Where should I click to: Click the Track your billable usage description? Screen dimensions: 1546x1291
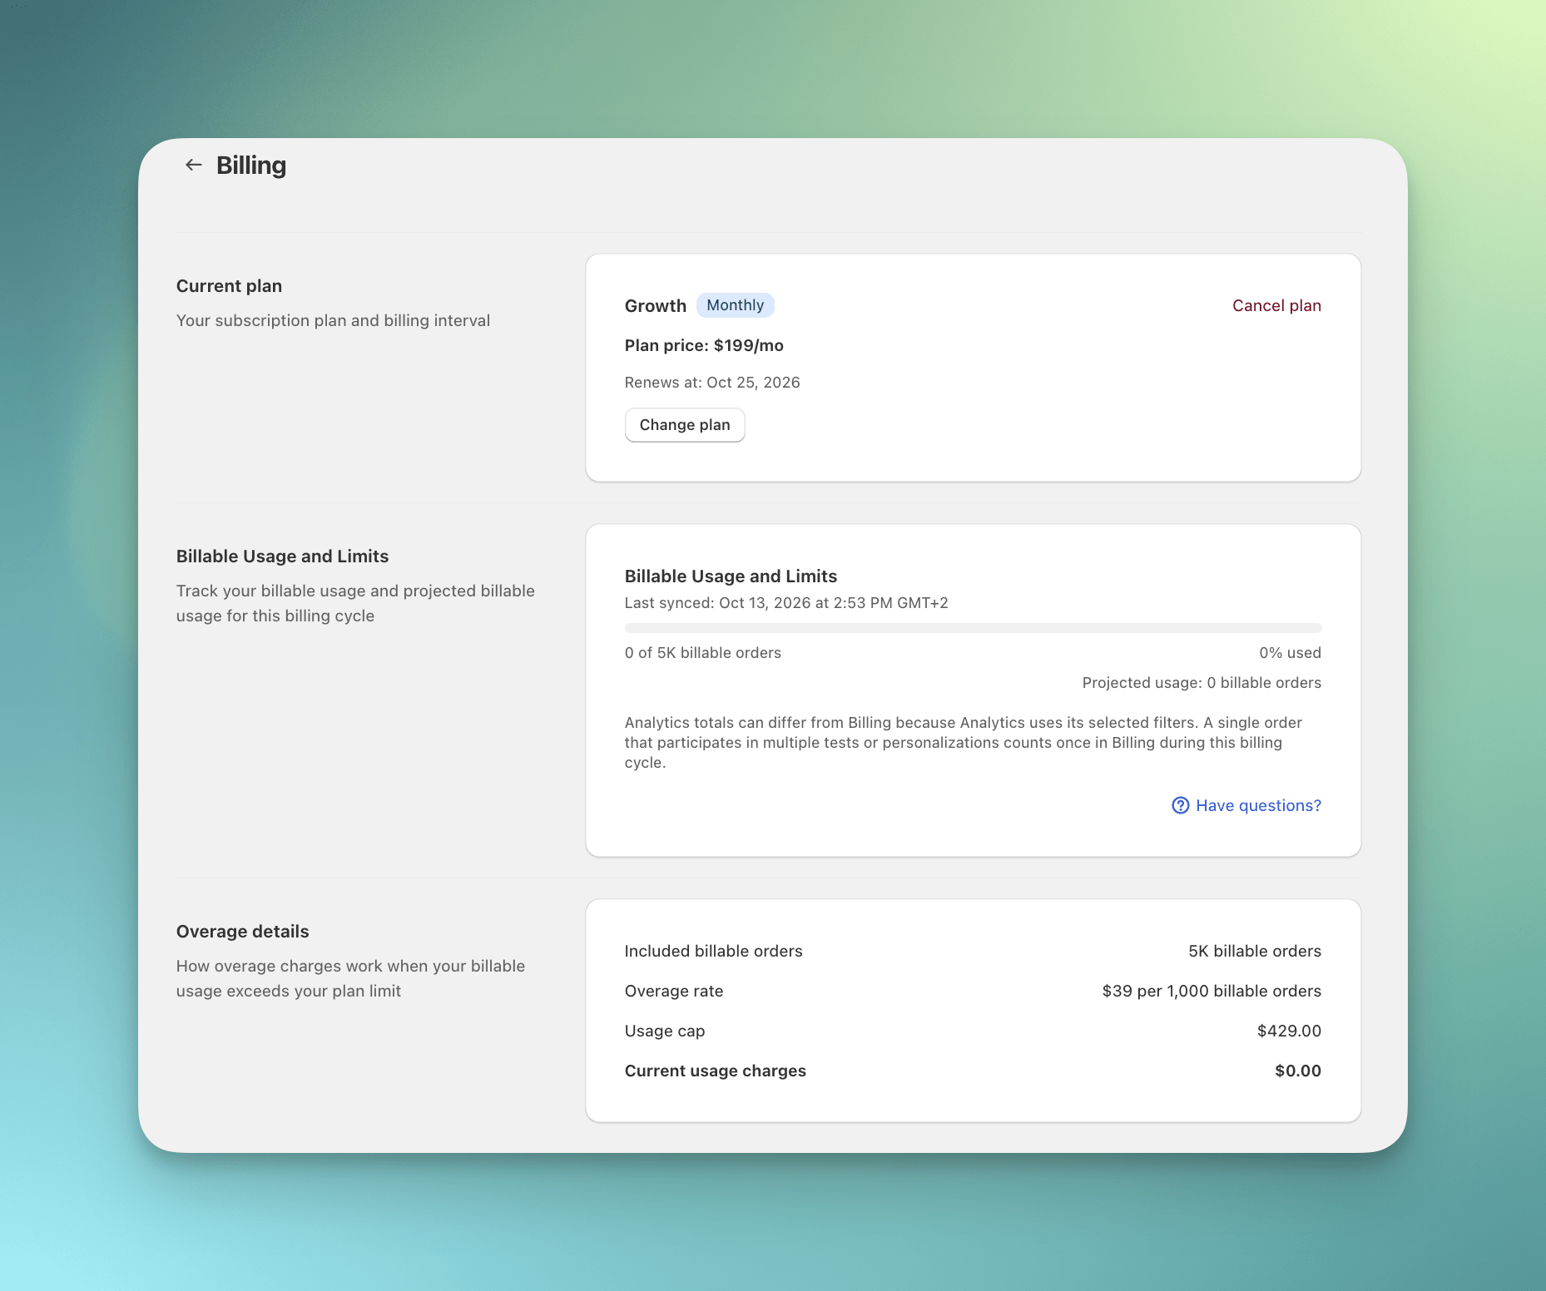[355, 603]
